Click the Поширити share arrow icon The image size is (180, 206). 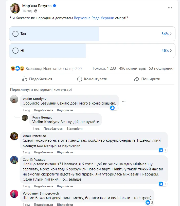coord(137,79)
